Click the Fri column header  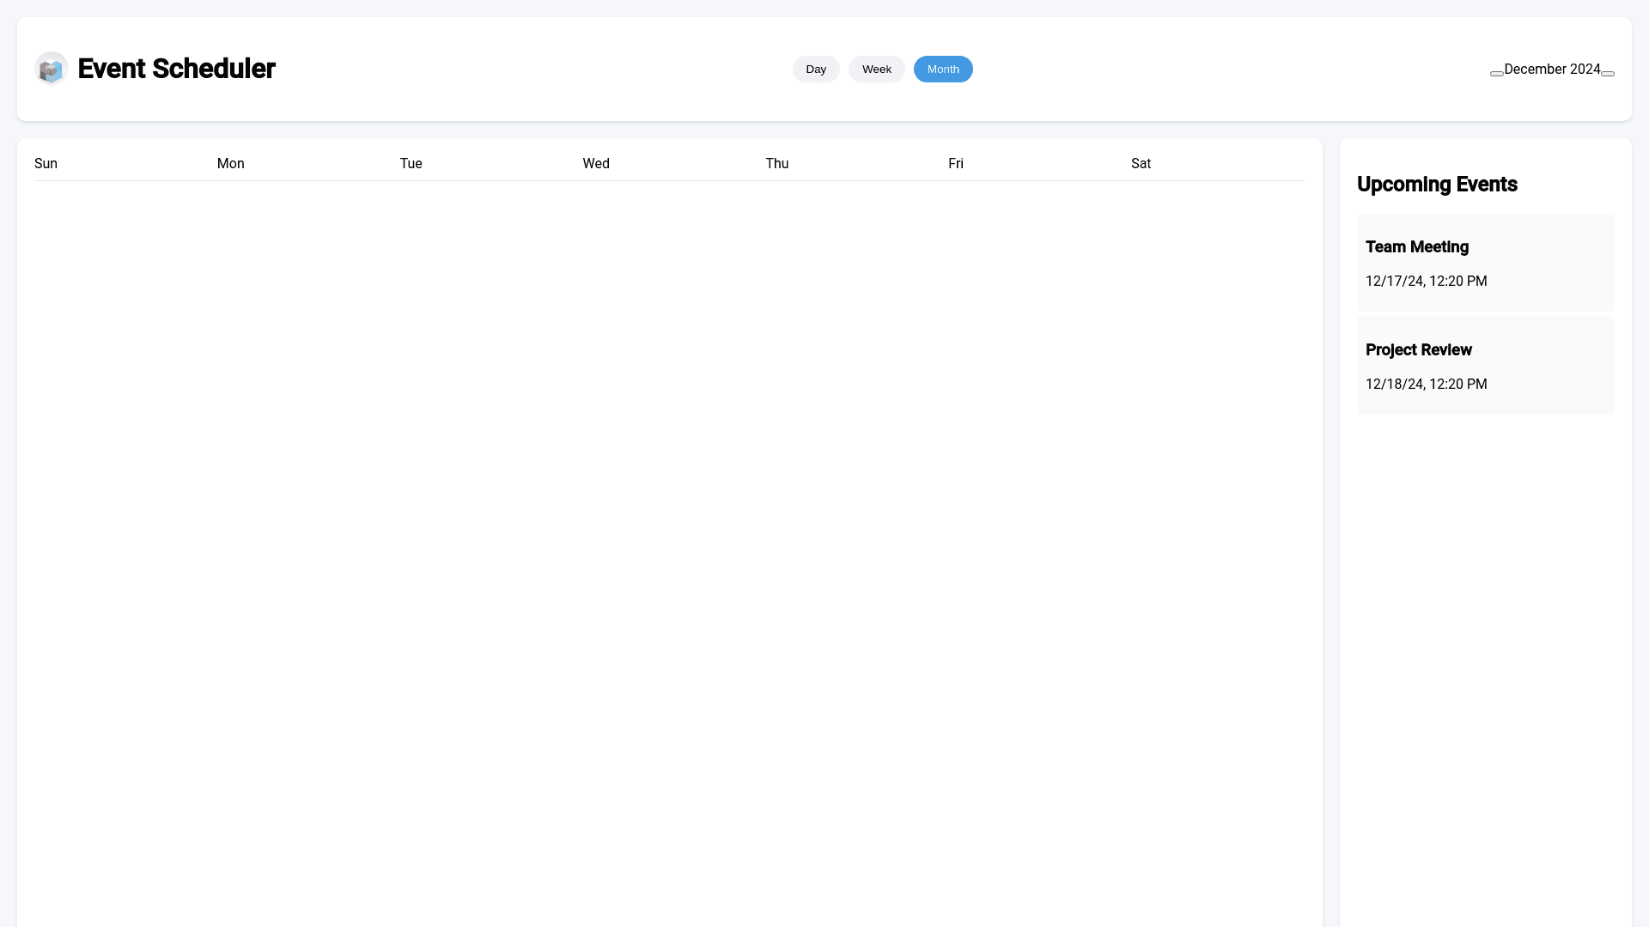pos(955,164)
